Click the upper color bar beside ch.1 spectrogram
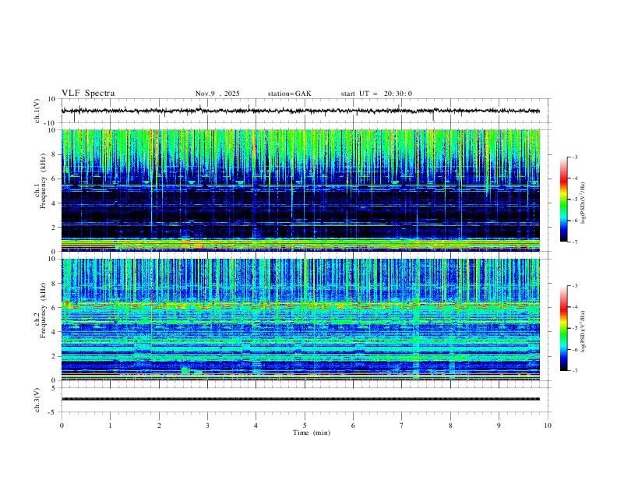The image size is (617, 477). (x=563, y=200)
